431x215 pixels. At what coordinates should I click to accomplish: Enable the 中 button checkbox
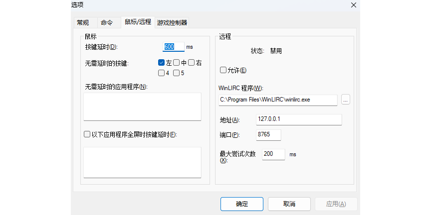[x=176, y=63]
